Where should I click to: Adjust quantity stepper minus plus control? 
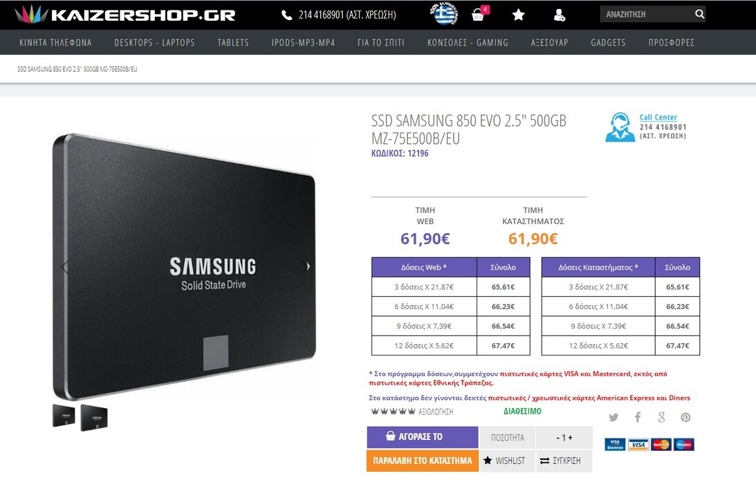click(564, 438)
